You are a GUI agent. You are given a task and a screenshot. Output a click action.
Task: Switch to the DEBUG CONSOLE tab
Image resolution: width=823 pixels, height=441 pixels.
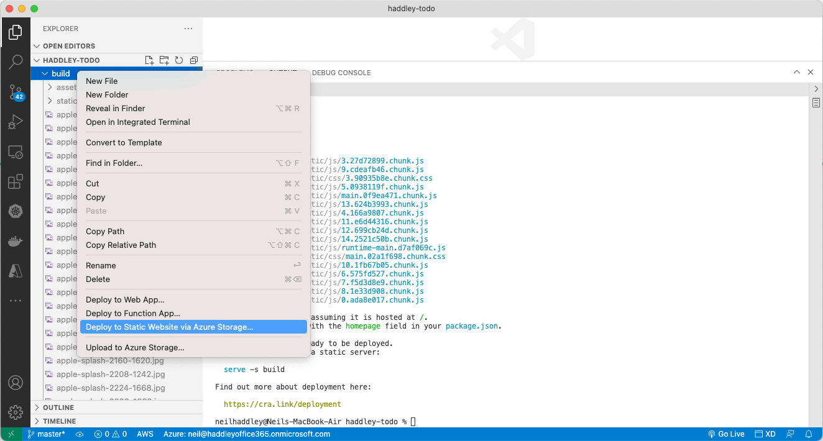[341, 73]
